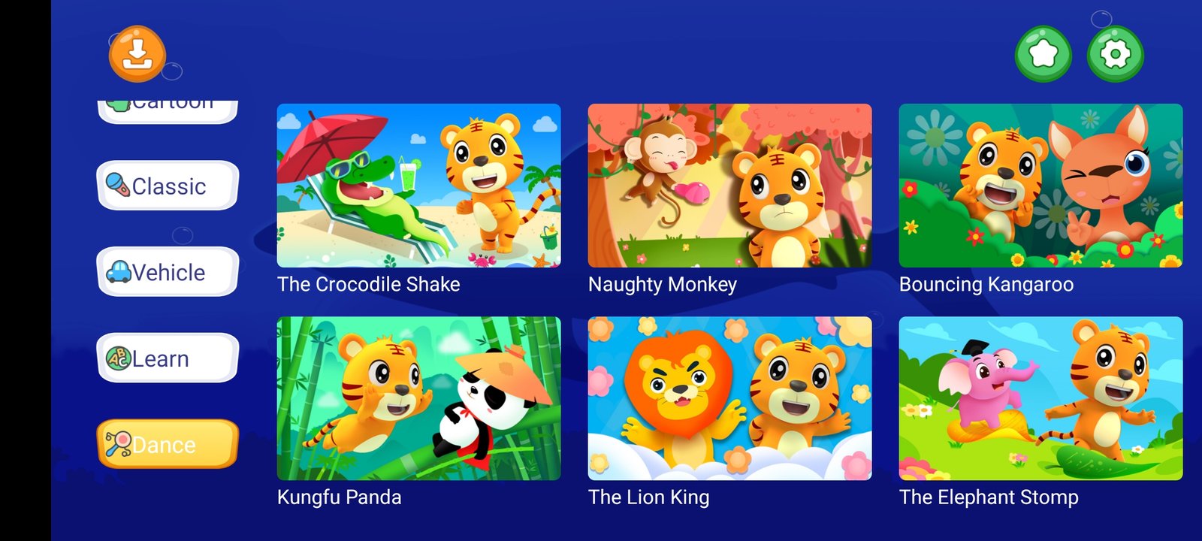Choose the Vehicle category
1202x541 pixels.
pyautogui.click(x=168, y=272)
